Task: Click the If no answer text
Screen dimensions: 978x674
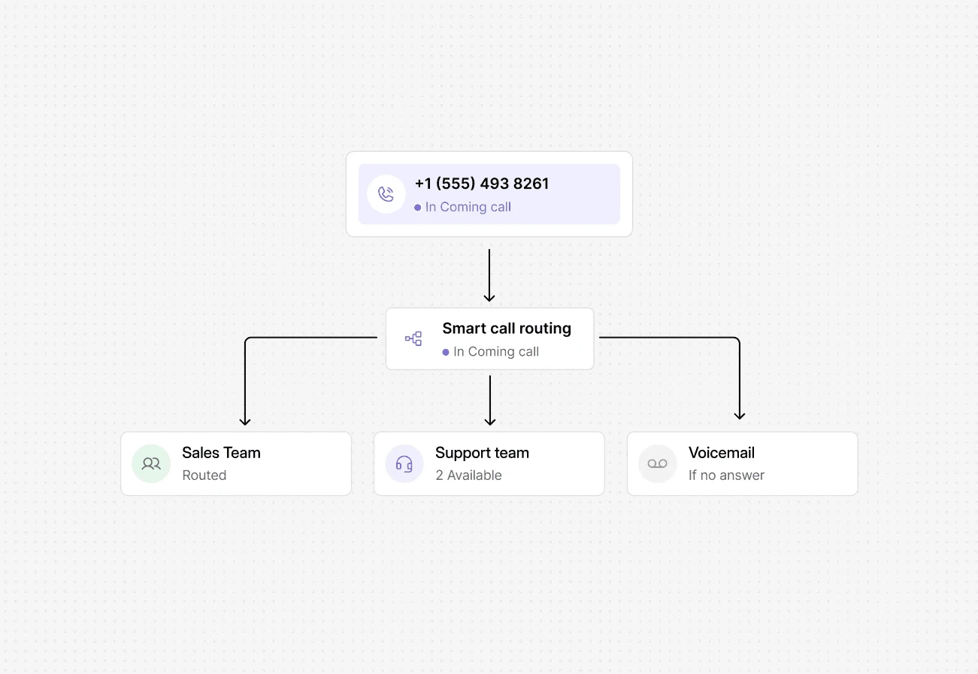Action: [x=726, y=475]
